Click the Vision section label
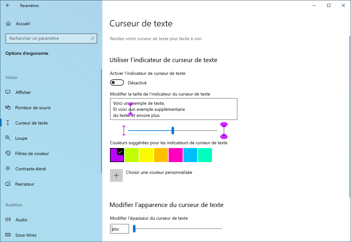The image size is (351, 242). (11, 77)
